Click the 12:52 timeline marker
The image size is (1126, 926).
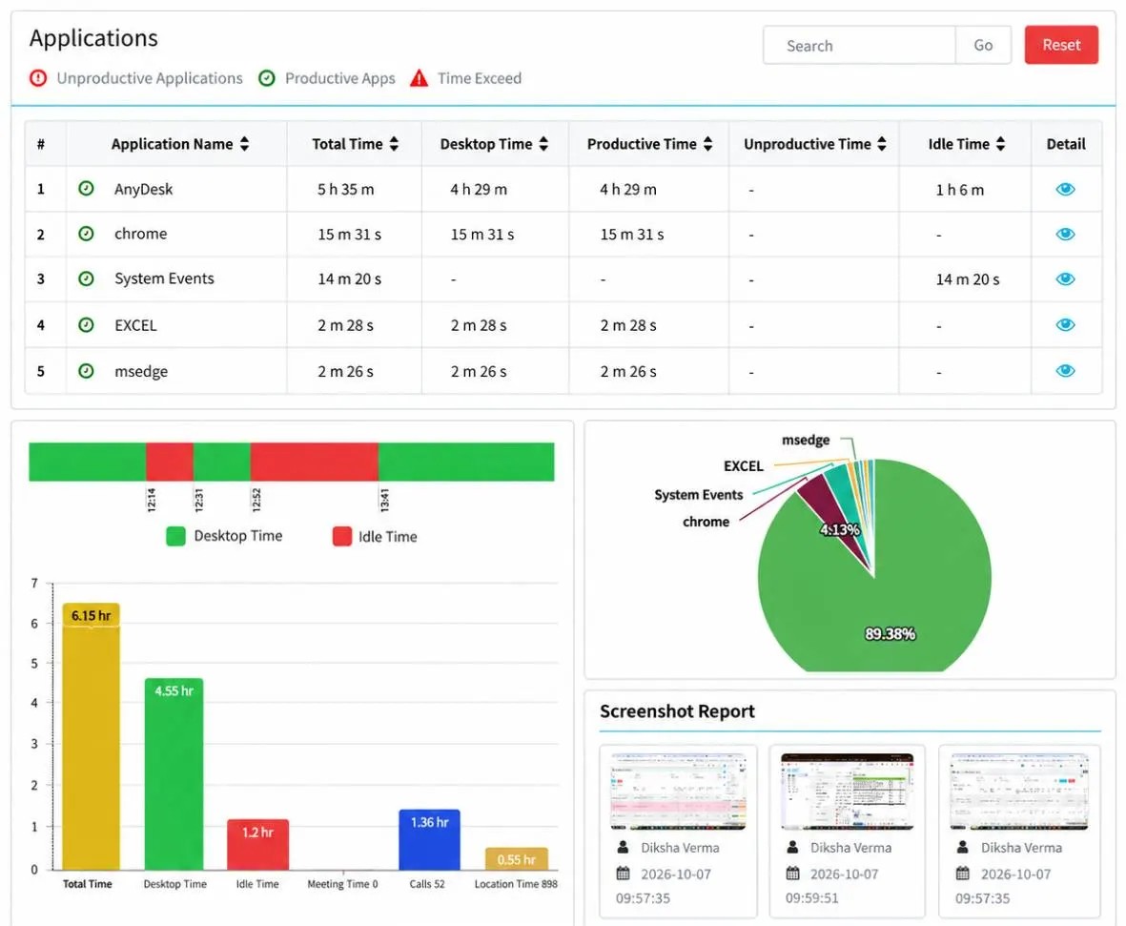[256, 500]
